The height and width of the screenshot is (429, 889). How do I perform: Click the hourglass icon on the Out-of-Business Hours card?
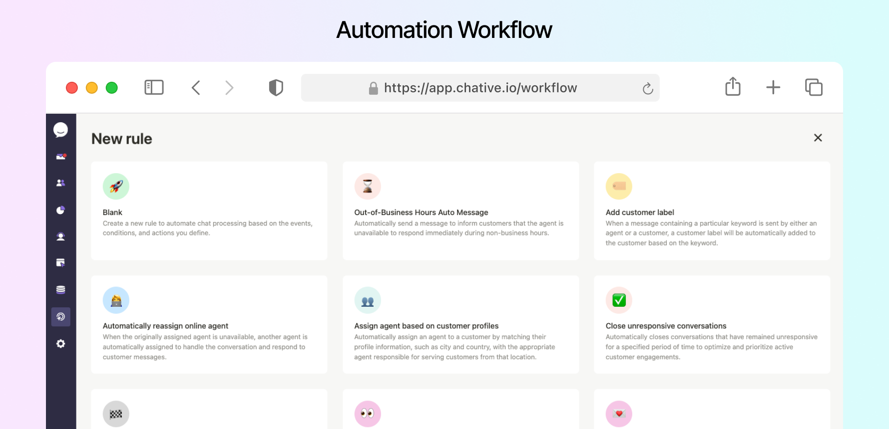tap(368, 187)
